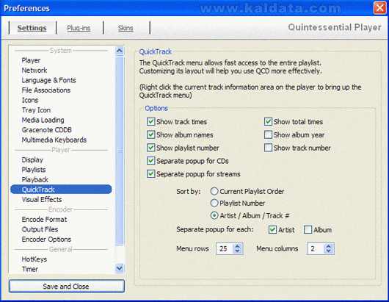Select Gracenote CDDB in settings list
Screen dimensions: 389x302
47,130
